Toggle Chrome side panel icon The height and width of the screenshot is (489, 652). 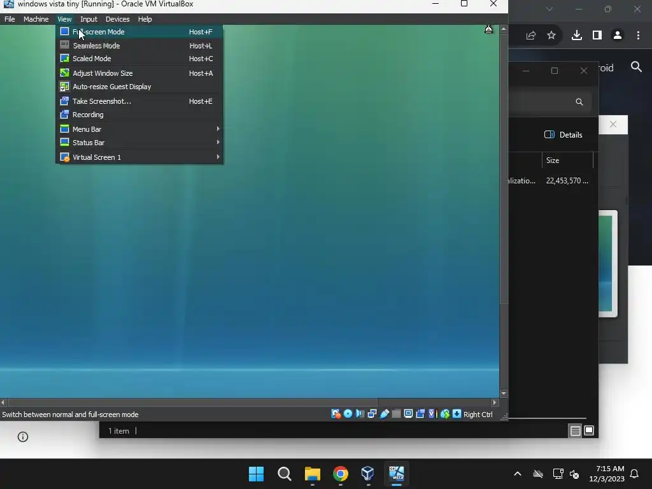pyautogui.click(x=597, y=36)
